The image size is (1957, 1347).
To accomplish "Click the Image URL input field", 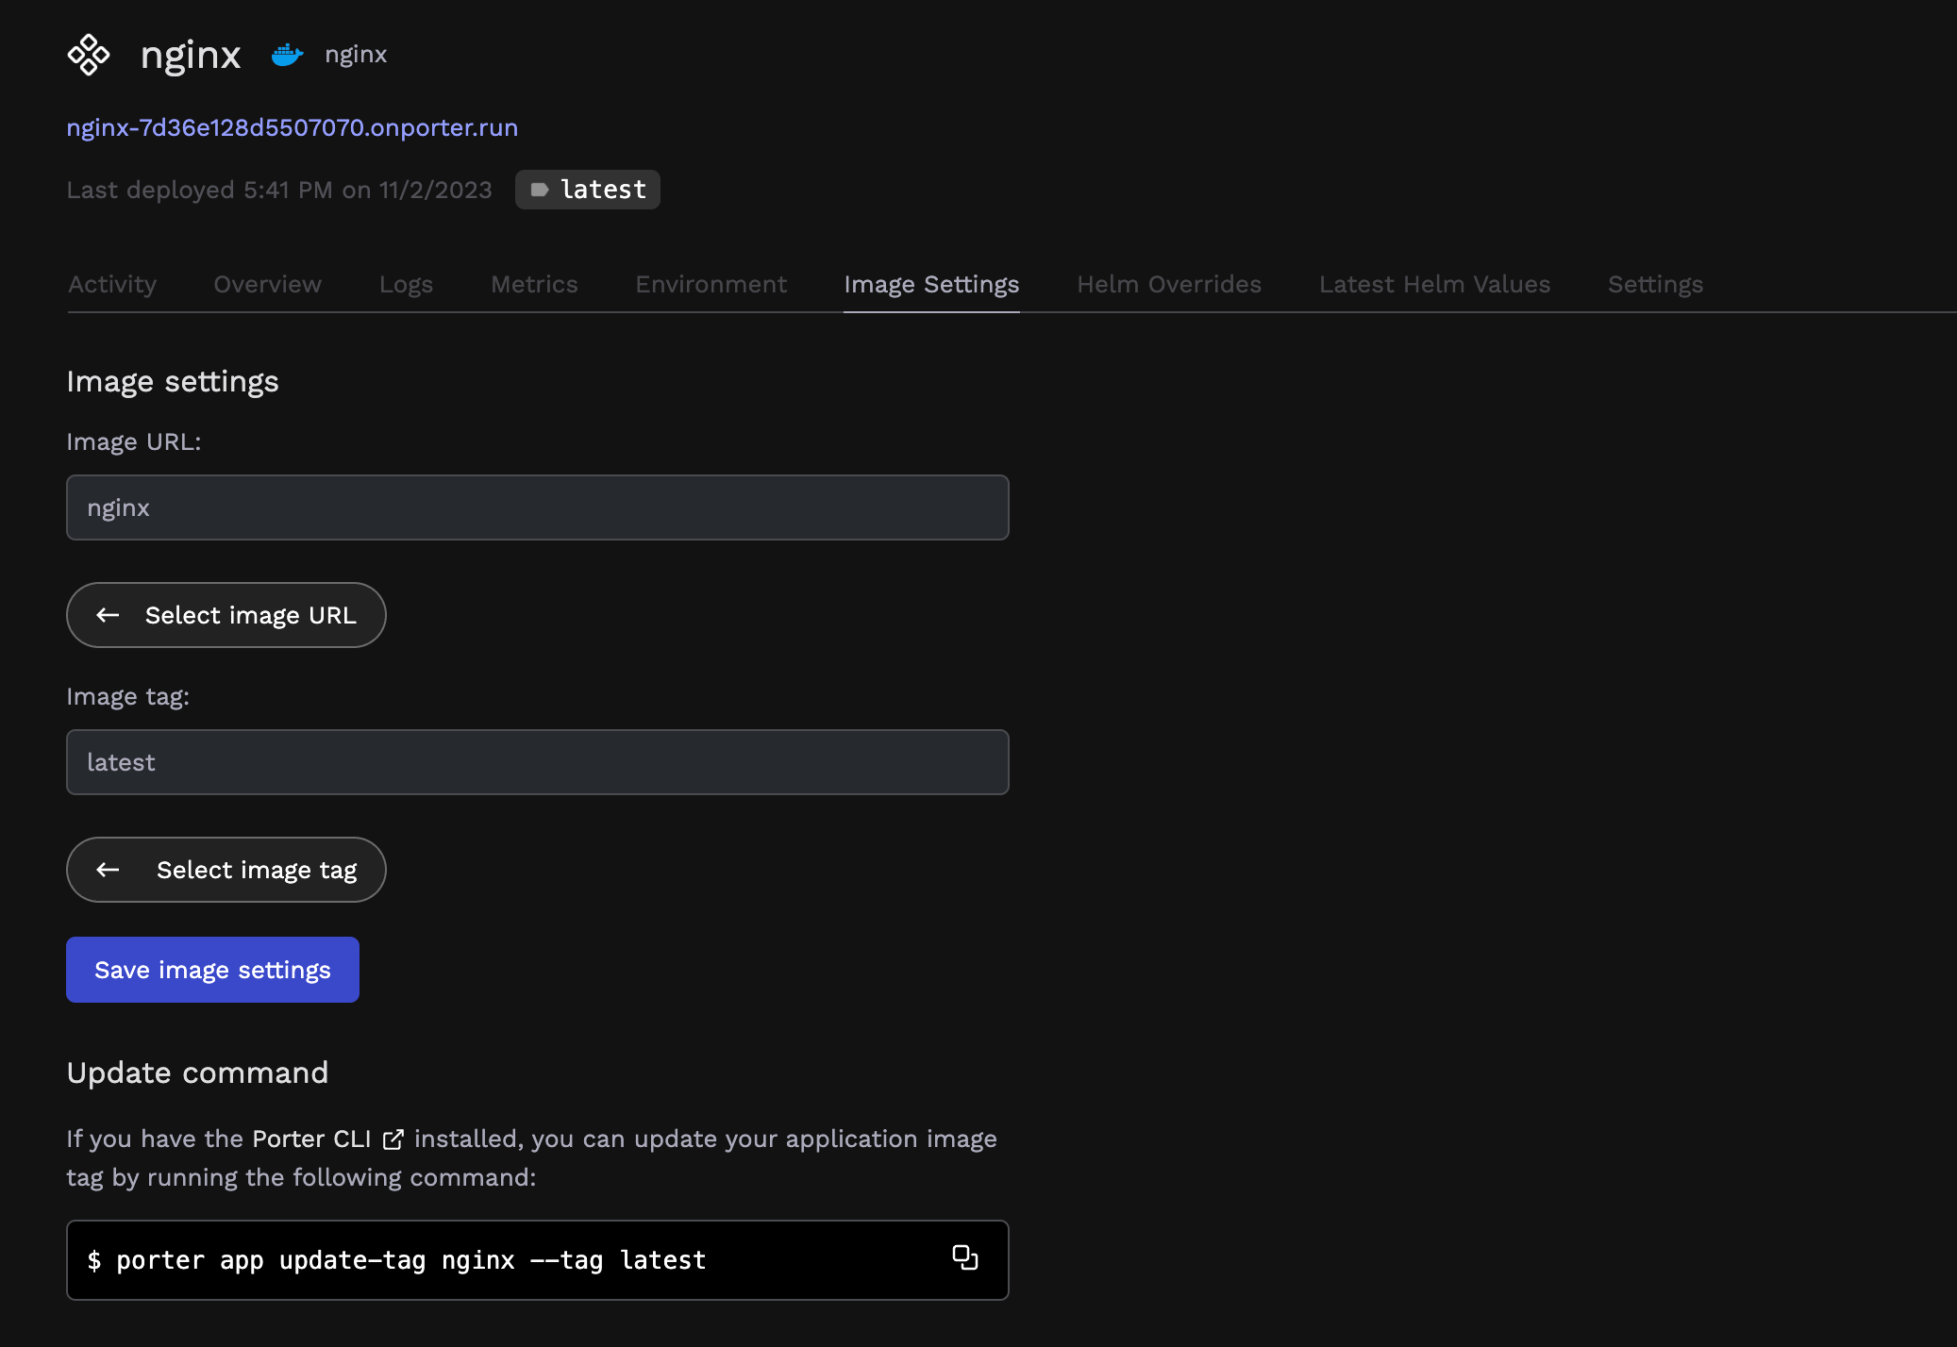I will pos(537,507).
